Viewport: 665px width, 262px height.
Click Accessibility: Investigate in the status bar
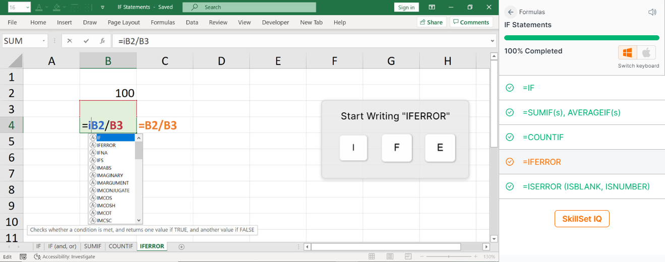[x=65, y=256]
